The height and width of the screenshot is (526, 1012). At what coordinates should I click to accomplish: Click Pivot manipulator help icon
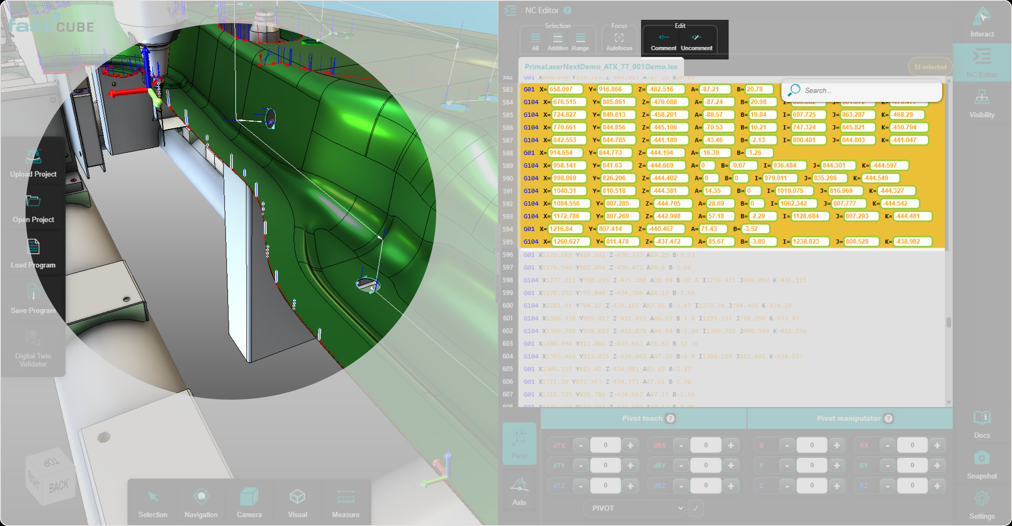click(888, 418)
